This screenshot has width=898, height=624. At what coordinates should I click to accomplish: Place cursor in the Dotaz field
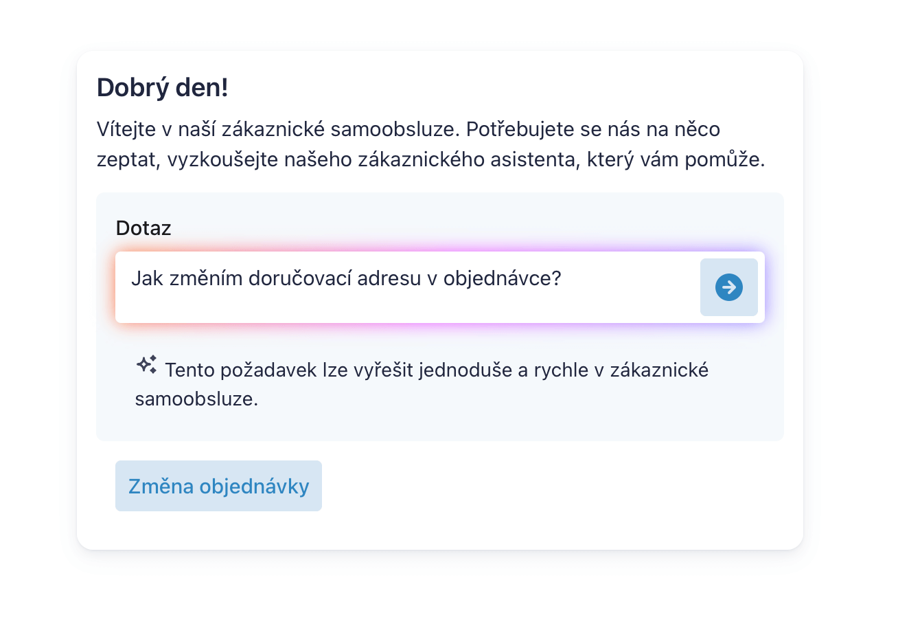click(412, 287)
